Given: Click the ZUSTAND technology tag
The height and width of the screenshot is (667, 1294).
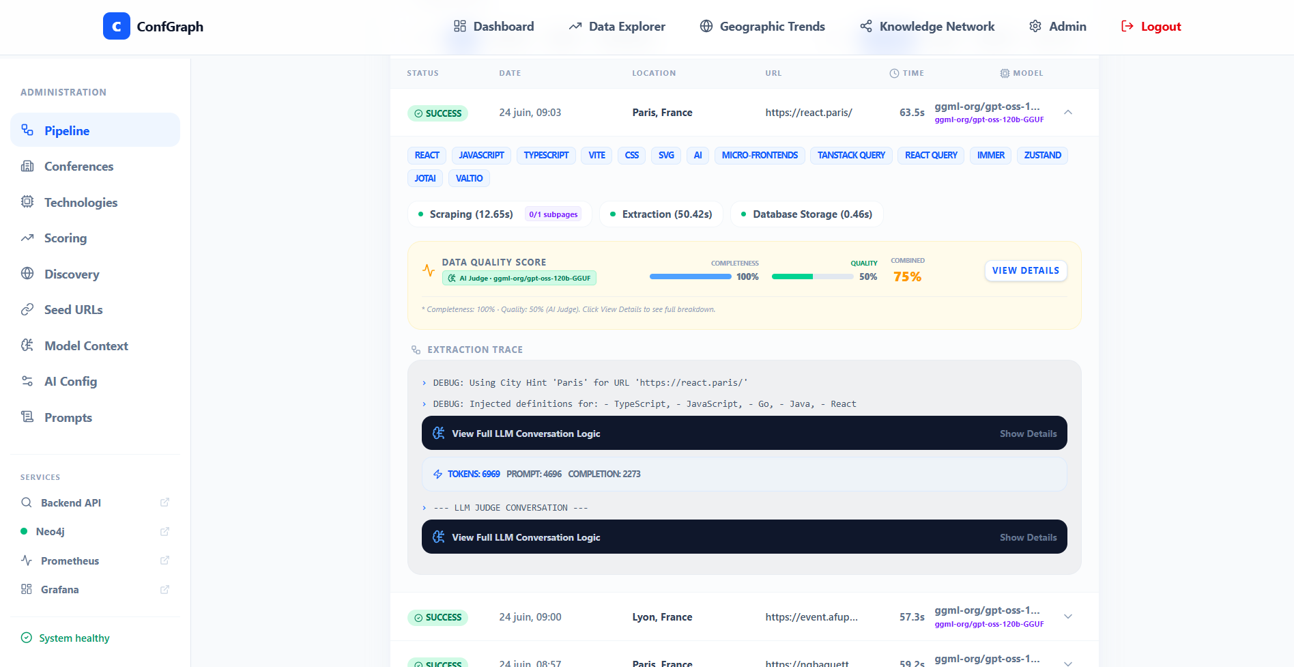Looking at the screenshot, I should (x=1042, y=156).
